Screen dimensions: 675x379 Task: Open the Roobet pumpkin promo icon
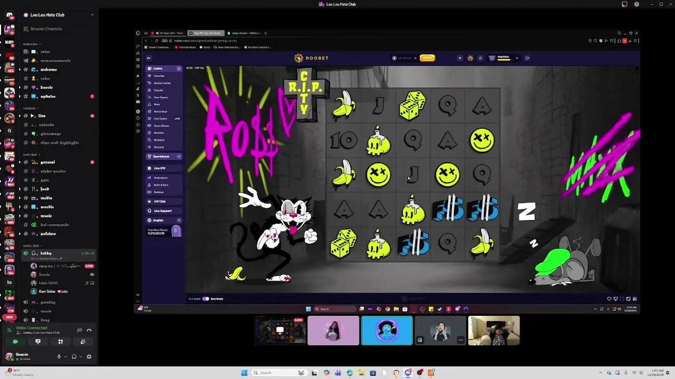(470, 58)
